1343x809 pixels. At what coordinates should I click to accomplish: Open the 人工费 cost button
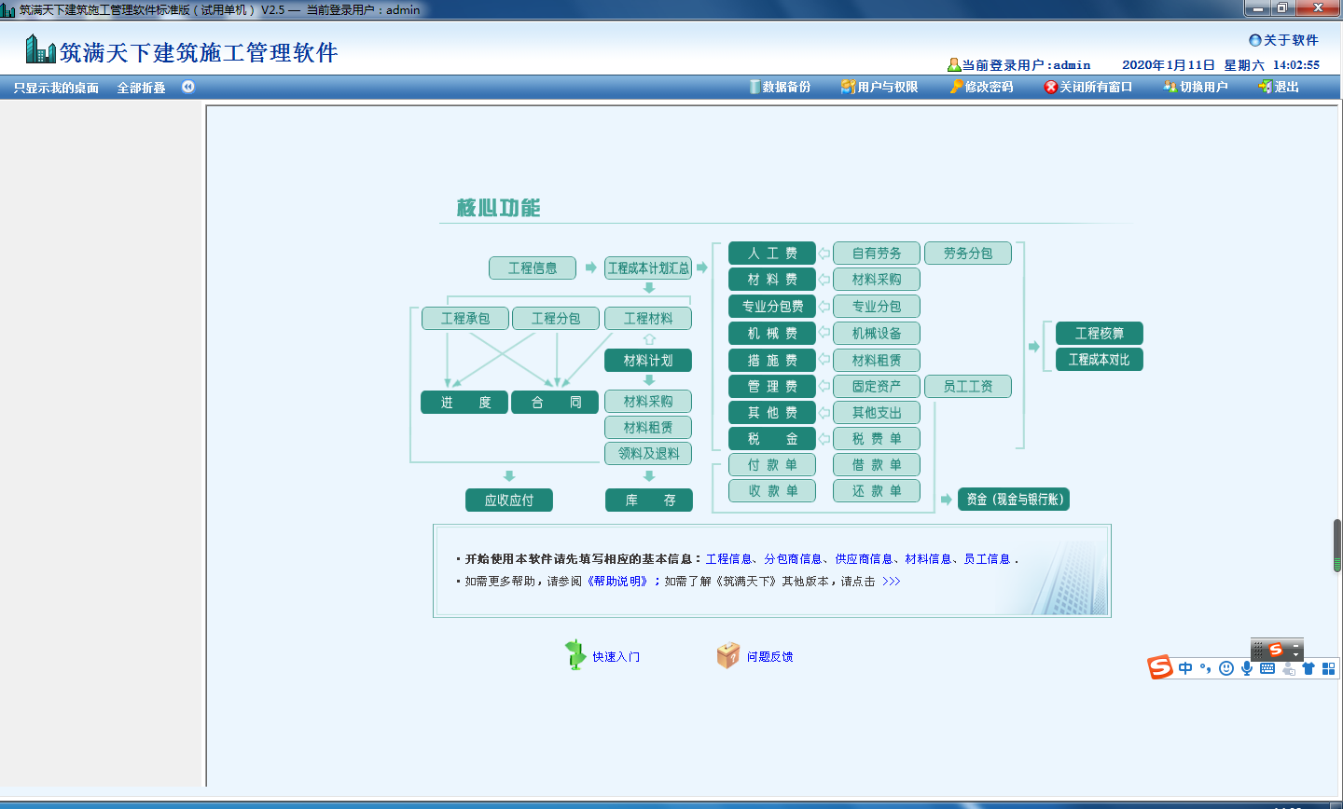(x=772, y=254)
